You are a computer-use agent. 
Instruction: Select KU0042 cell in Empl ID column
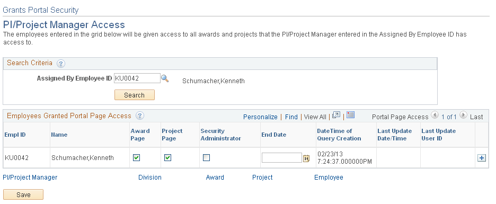pyautogui.click(x=16, y=157)
